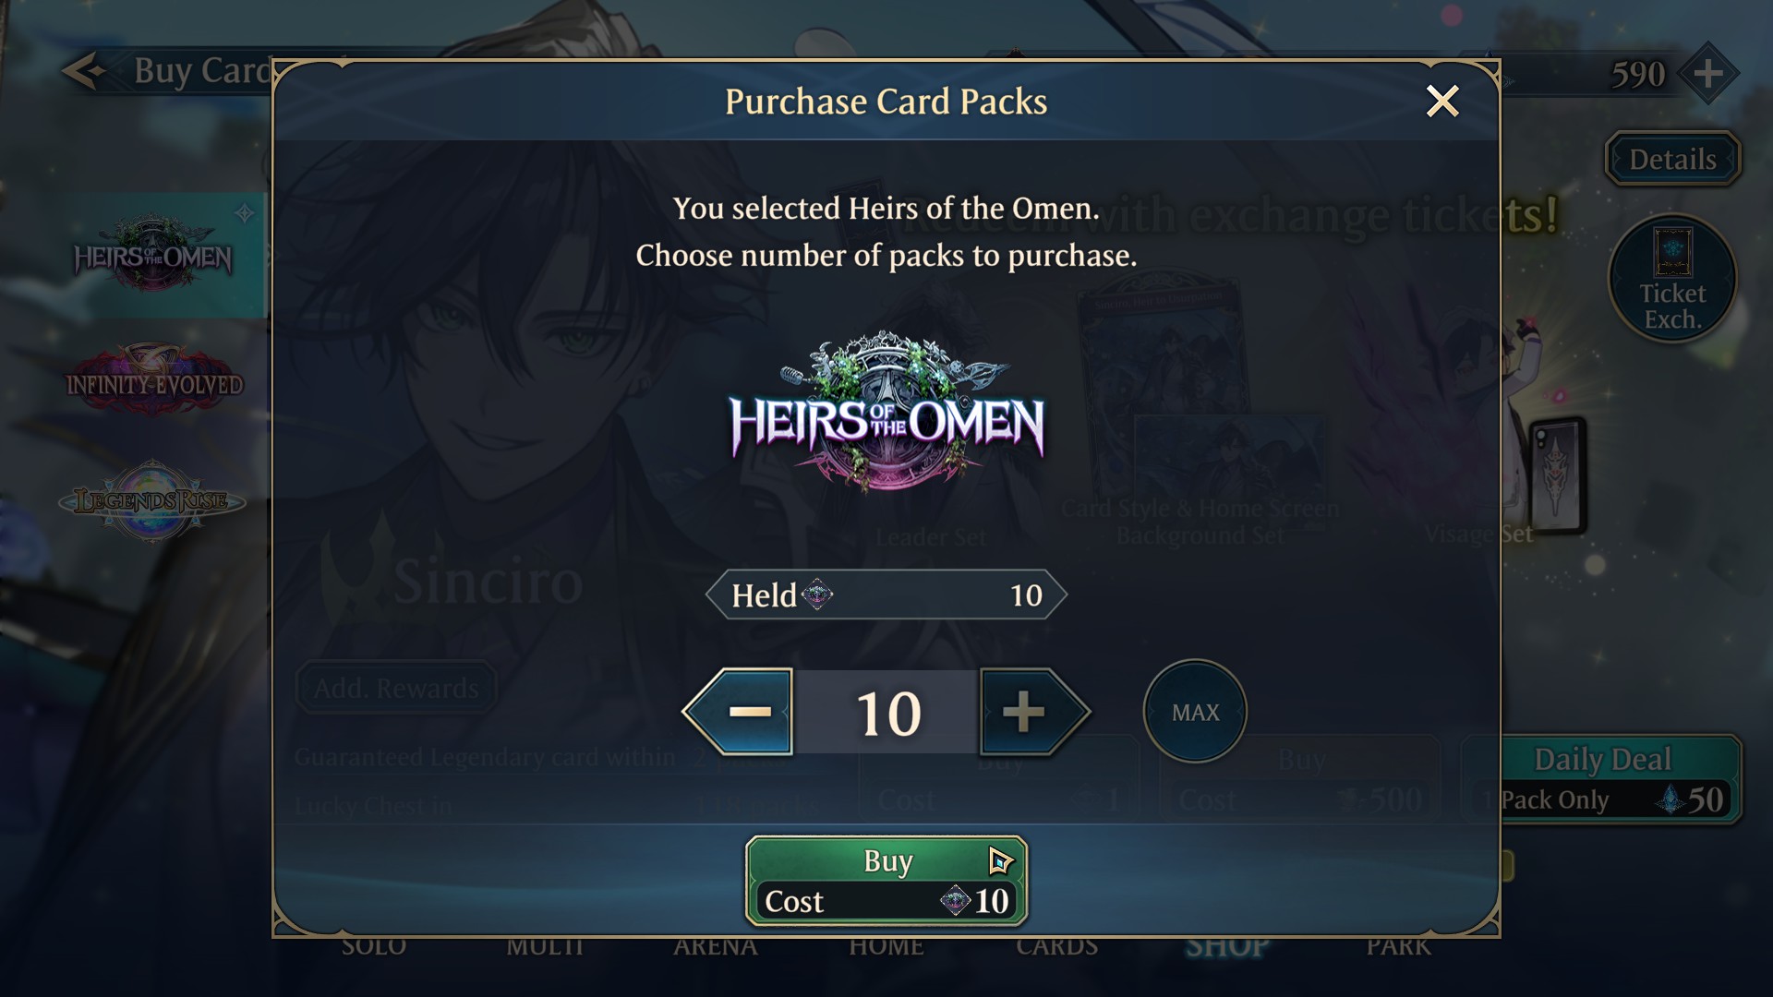The width and height of the screenshot is (1773, 997).
Task: Click the phone card Visage Set thumbnail
Action: [x=1557, y=475]
